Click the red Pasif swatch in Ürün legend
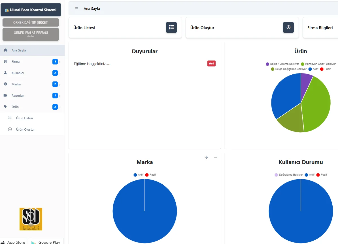The height and width of the screenshot is (244, 338). point(322,69)
